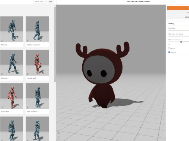Click the Upload Character button
Viewport: 189px width, 141px height.
(178, 17)
